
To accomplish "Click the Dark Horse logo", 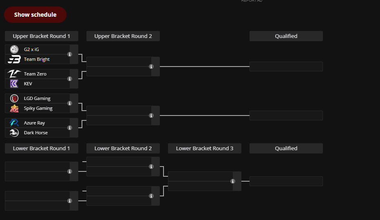I will pos(14,133).
